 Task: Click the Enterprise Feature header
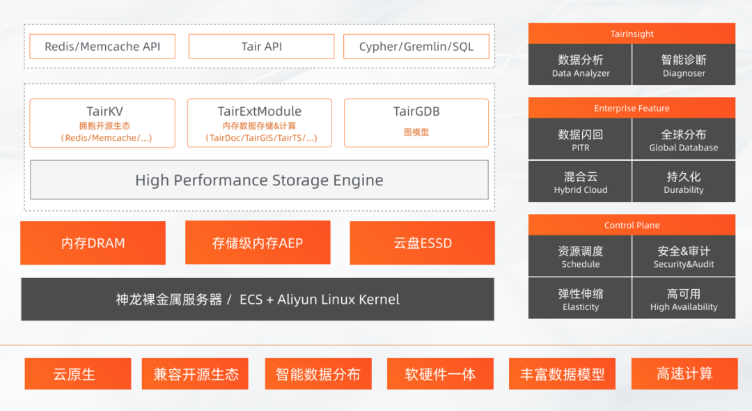632,108
